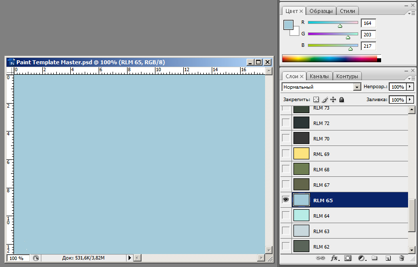
Task: Open Layers panel options menu icon
Action: [x=412, y=78]
